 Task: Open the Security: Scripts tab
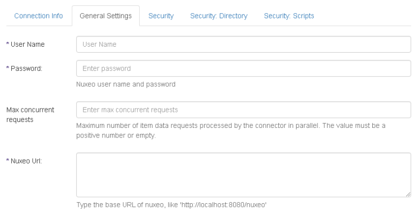[289, 16]
